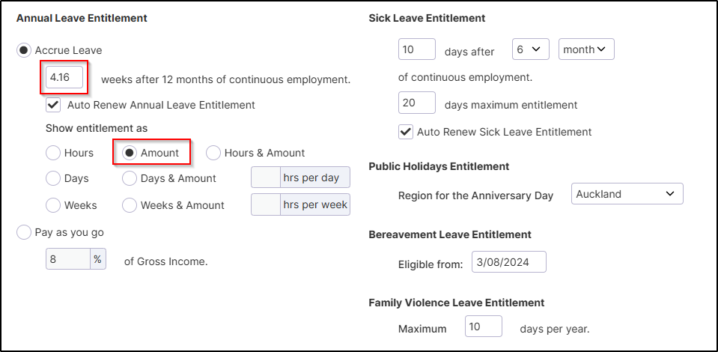Screen dimensions: 718x352
Task: Click the hrs per day input field
Action: pyautogui.click(x=266, y=177)
